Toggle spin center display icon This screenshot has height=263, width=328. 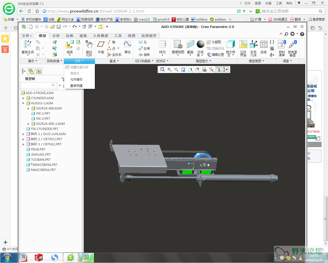point(225,69)
